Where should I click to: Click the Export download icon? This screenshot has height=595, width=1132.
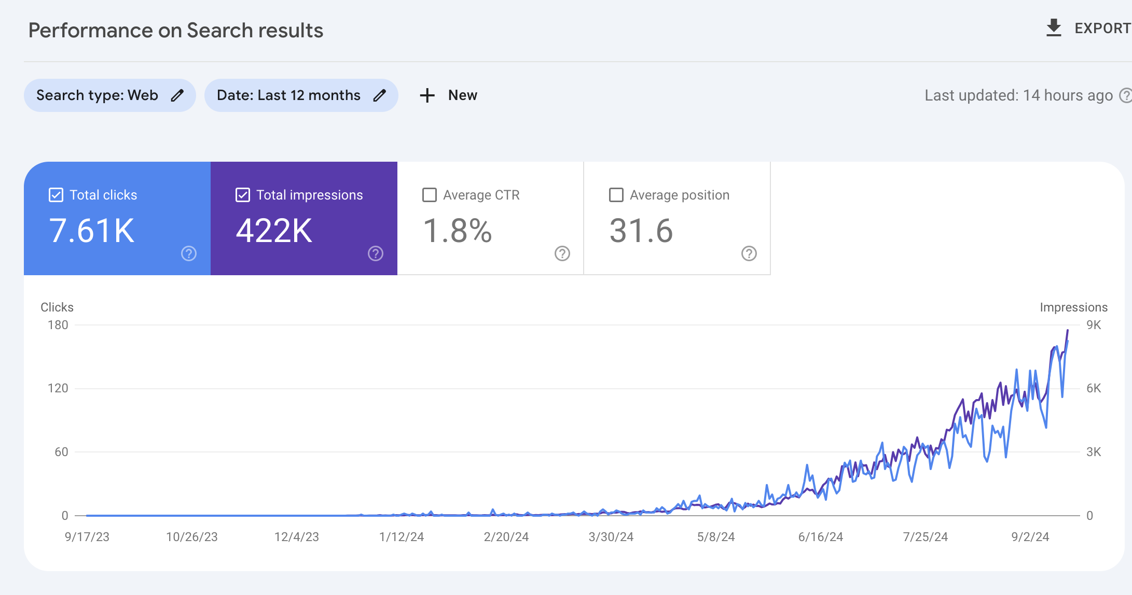(x=1053, y=29)
